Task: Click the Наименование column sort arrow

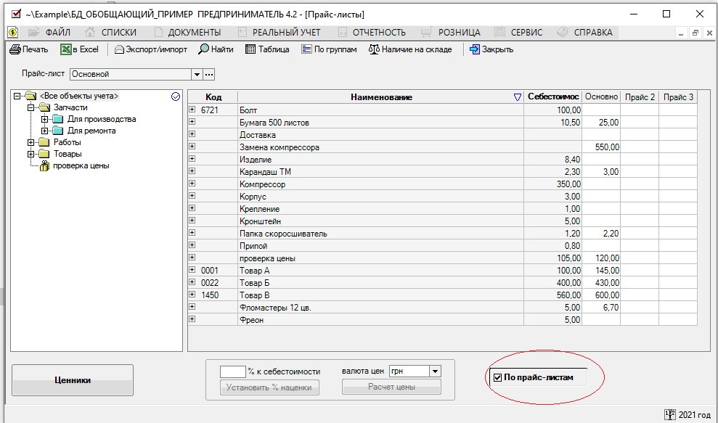Action: pos(517,97)
